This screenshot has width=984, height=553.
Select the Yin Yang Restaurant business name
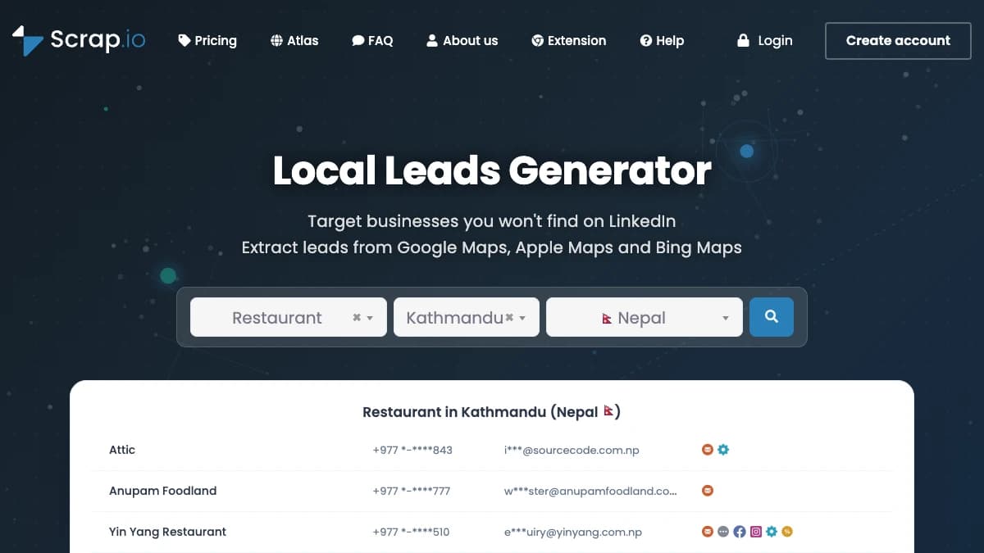pyautogui.click(x=168, y=532)
